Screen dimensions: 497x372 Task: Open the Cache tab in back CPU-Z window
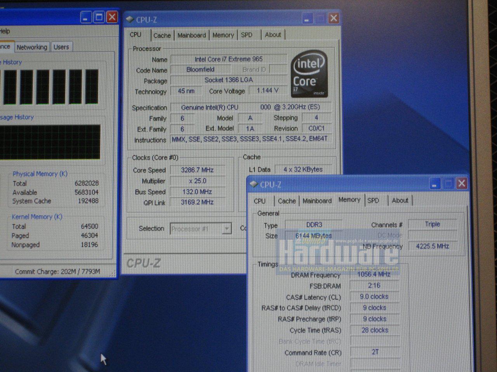(162, 35)
